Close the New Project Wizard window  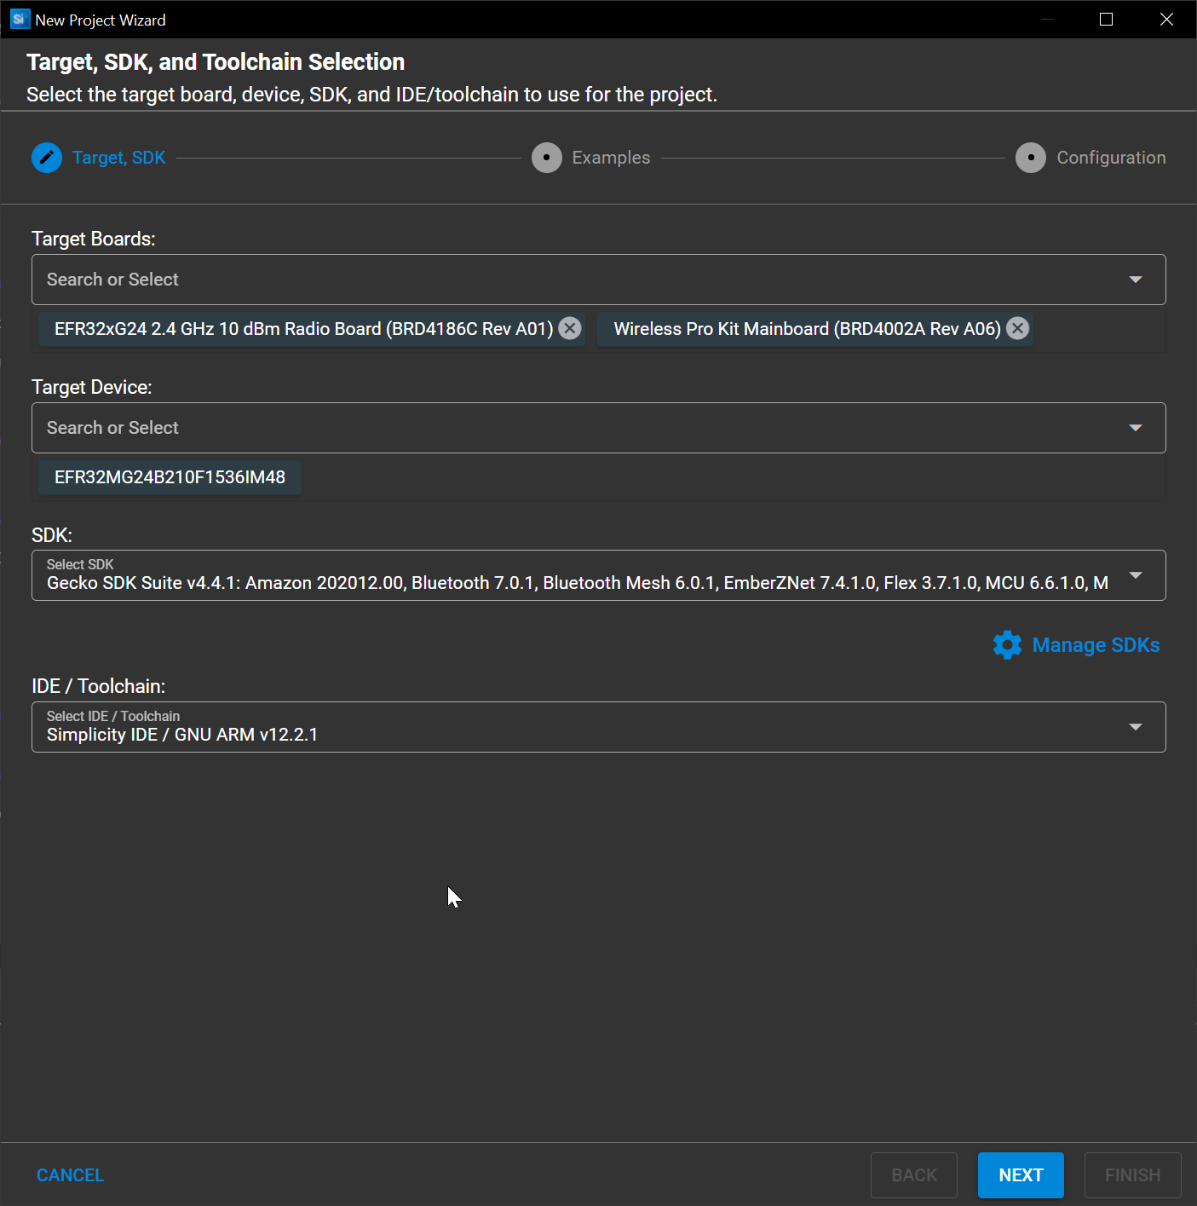[1166, 20]
